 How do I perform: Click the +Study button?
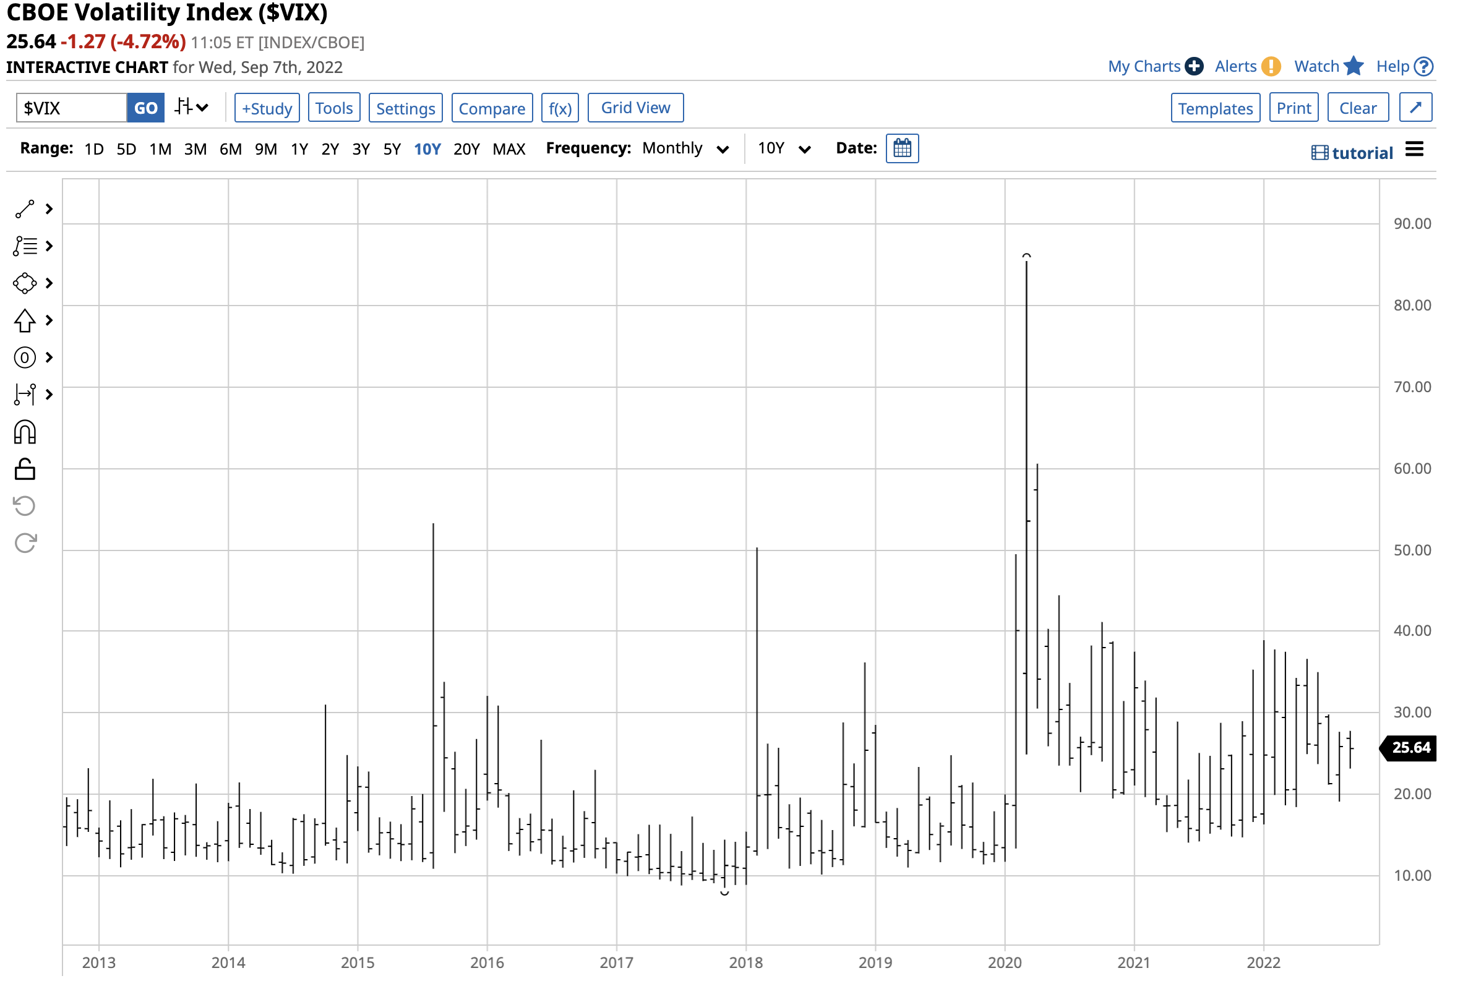click(x=267, y=109)
